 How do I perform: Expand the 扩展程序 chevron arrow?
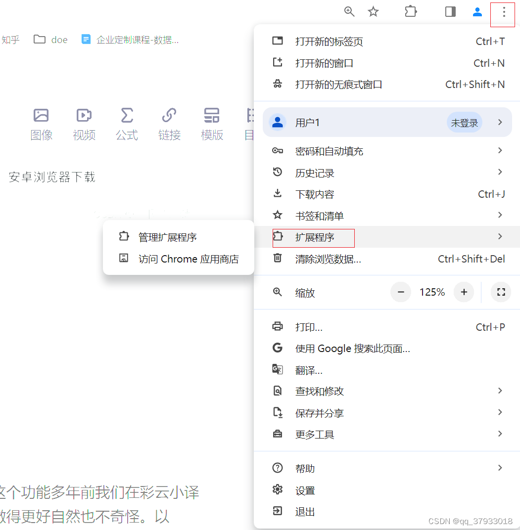[500, 237]
